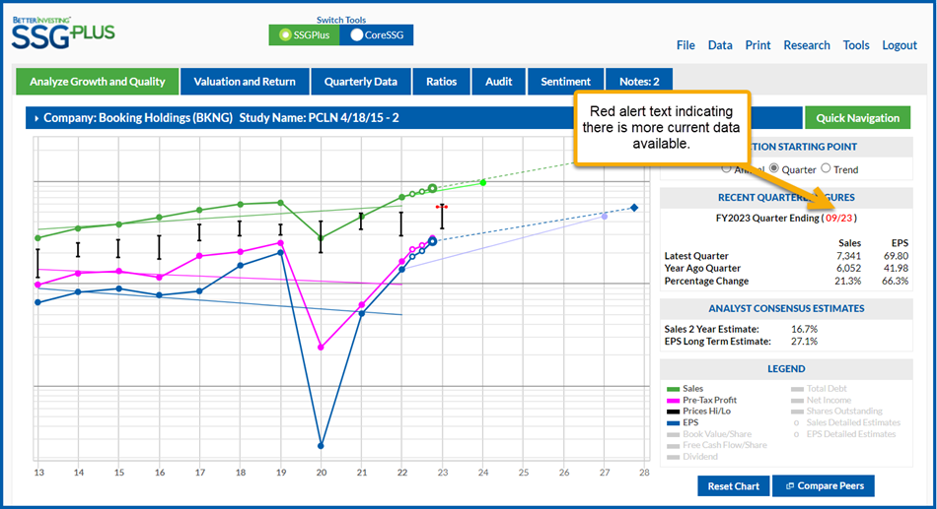Open the Quarterly Data tab
This screenshot has width=937, height=509.
360,82
